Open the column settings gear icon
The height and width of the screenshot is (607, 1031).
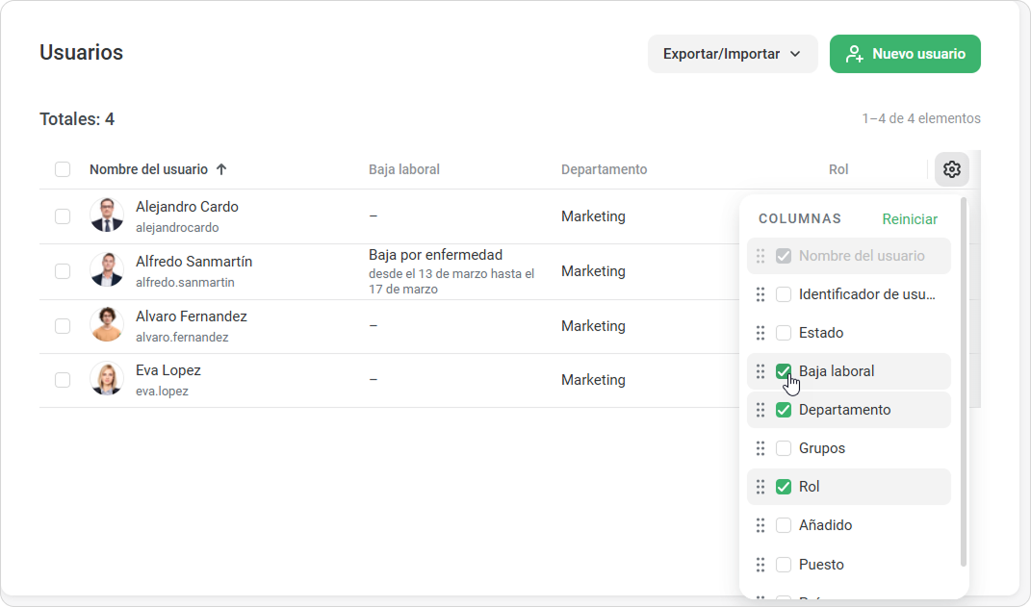point(951,169)
